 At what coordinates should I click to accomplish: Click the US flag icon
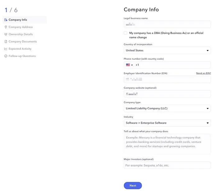tap(128, 65)
